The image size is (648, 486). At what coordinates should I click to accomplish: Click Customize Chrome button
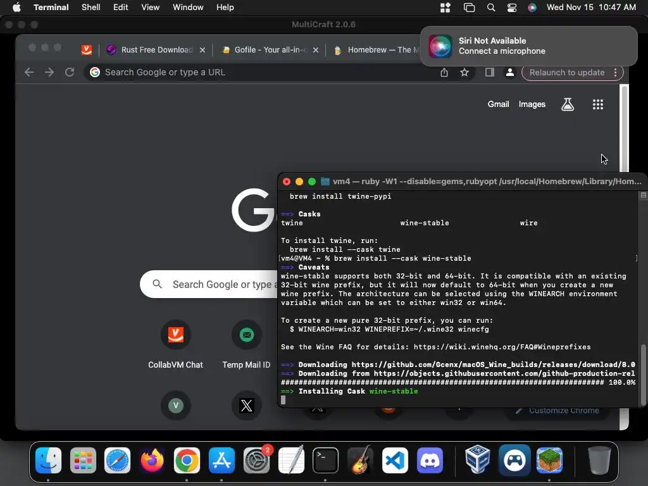coord(558,410)
